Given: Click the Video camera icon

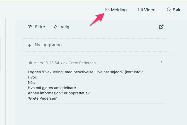Looking at the screenshot, I should [140, 10].
